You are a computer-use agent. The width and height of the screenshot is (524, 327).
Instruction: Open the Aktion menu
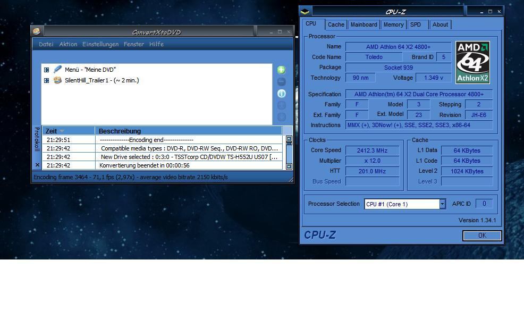68,44
